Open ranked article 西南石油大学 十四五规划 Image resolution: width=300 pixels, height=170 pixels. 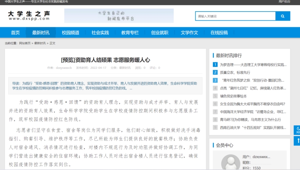(x=253, y=128)
